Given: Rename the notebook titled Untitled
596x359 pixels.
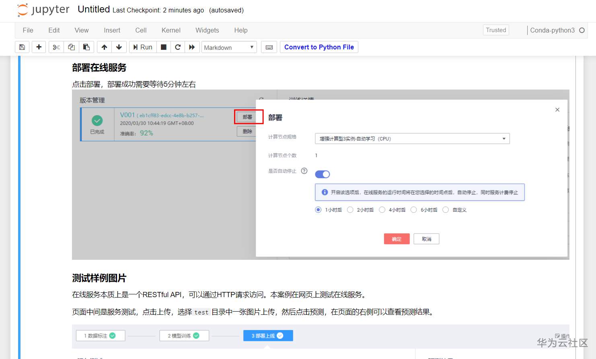Looking at the screenshot, I should tap(94, 9).
